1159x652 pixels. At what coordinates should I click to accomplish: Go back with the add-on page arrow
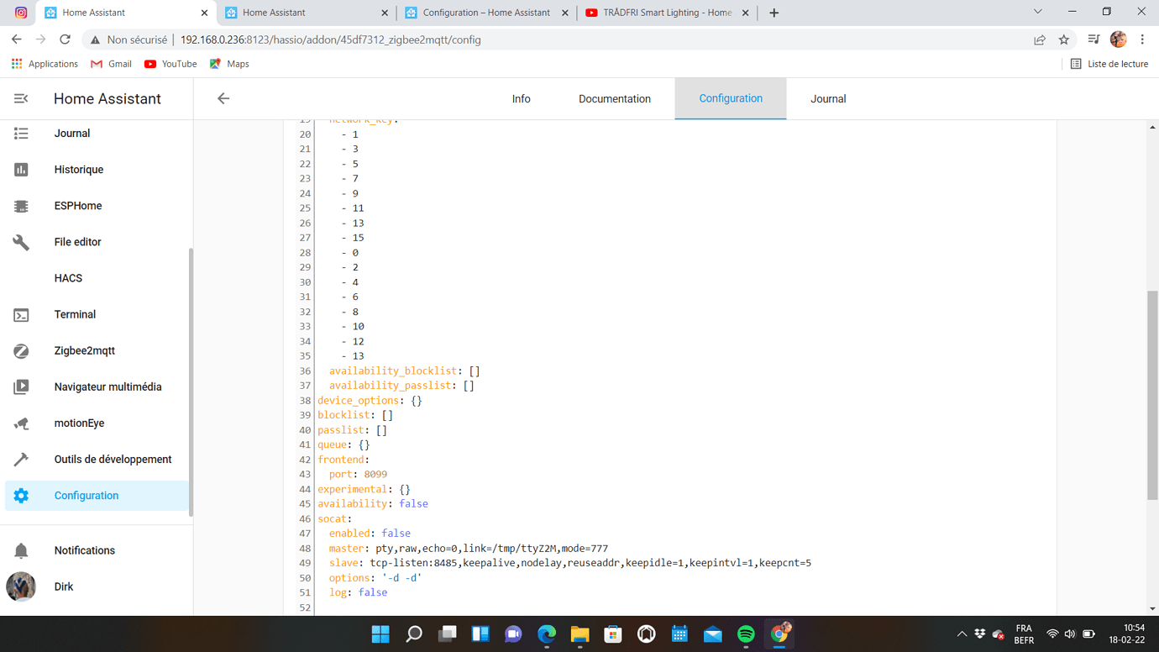click(x=223, y=99)
